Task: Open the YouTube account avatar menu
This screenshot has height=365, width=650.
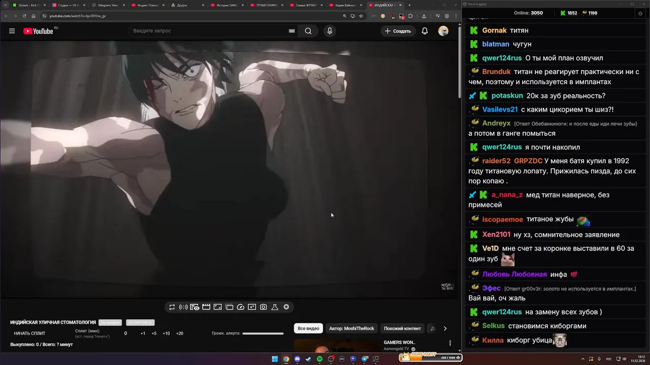Action: 443,31
